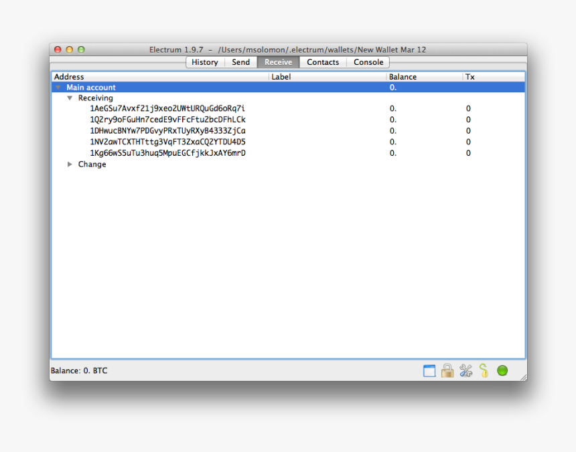Collapse the Receiving addresses group
Image resolution: width=576 pixels, height=452 pixels.
[70, 98]
